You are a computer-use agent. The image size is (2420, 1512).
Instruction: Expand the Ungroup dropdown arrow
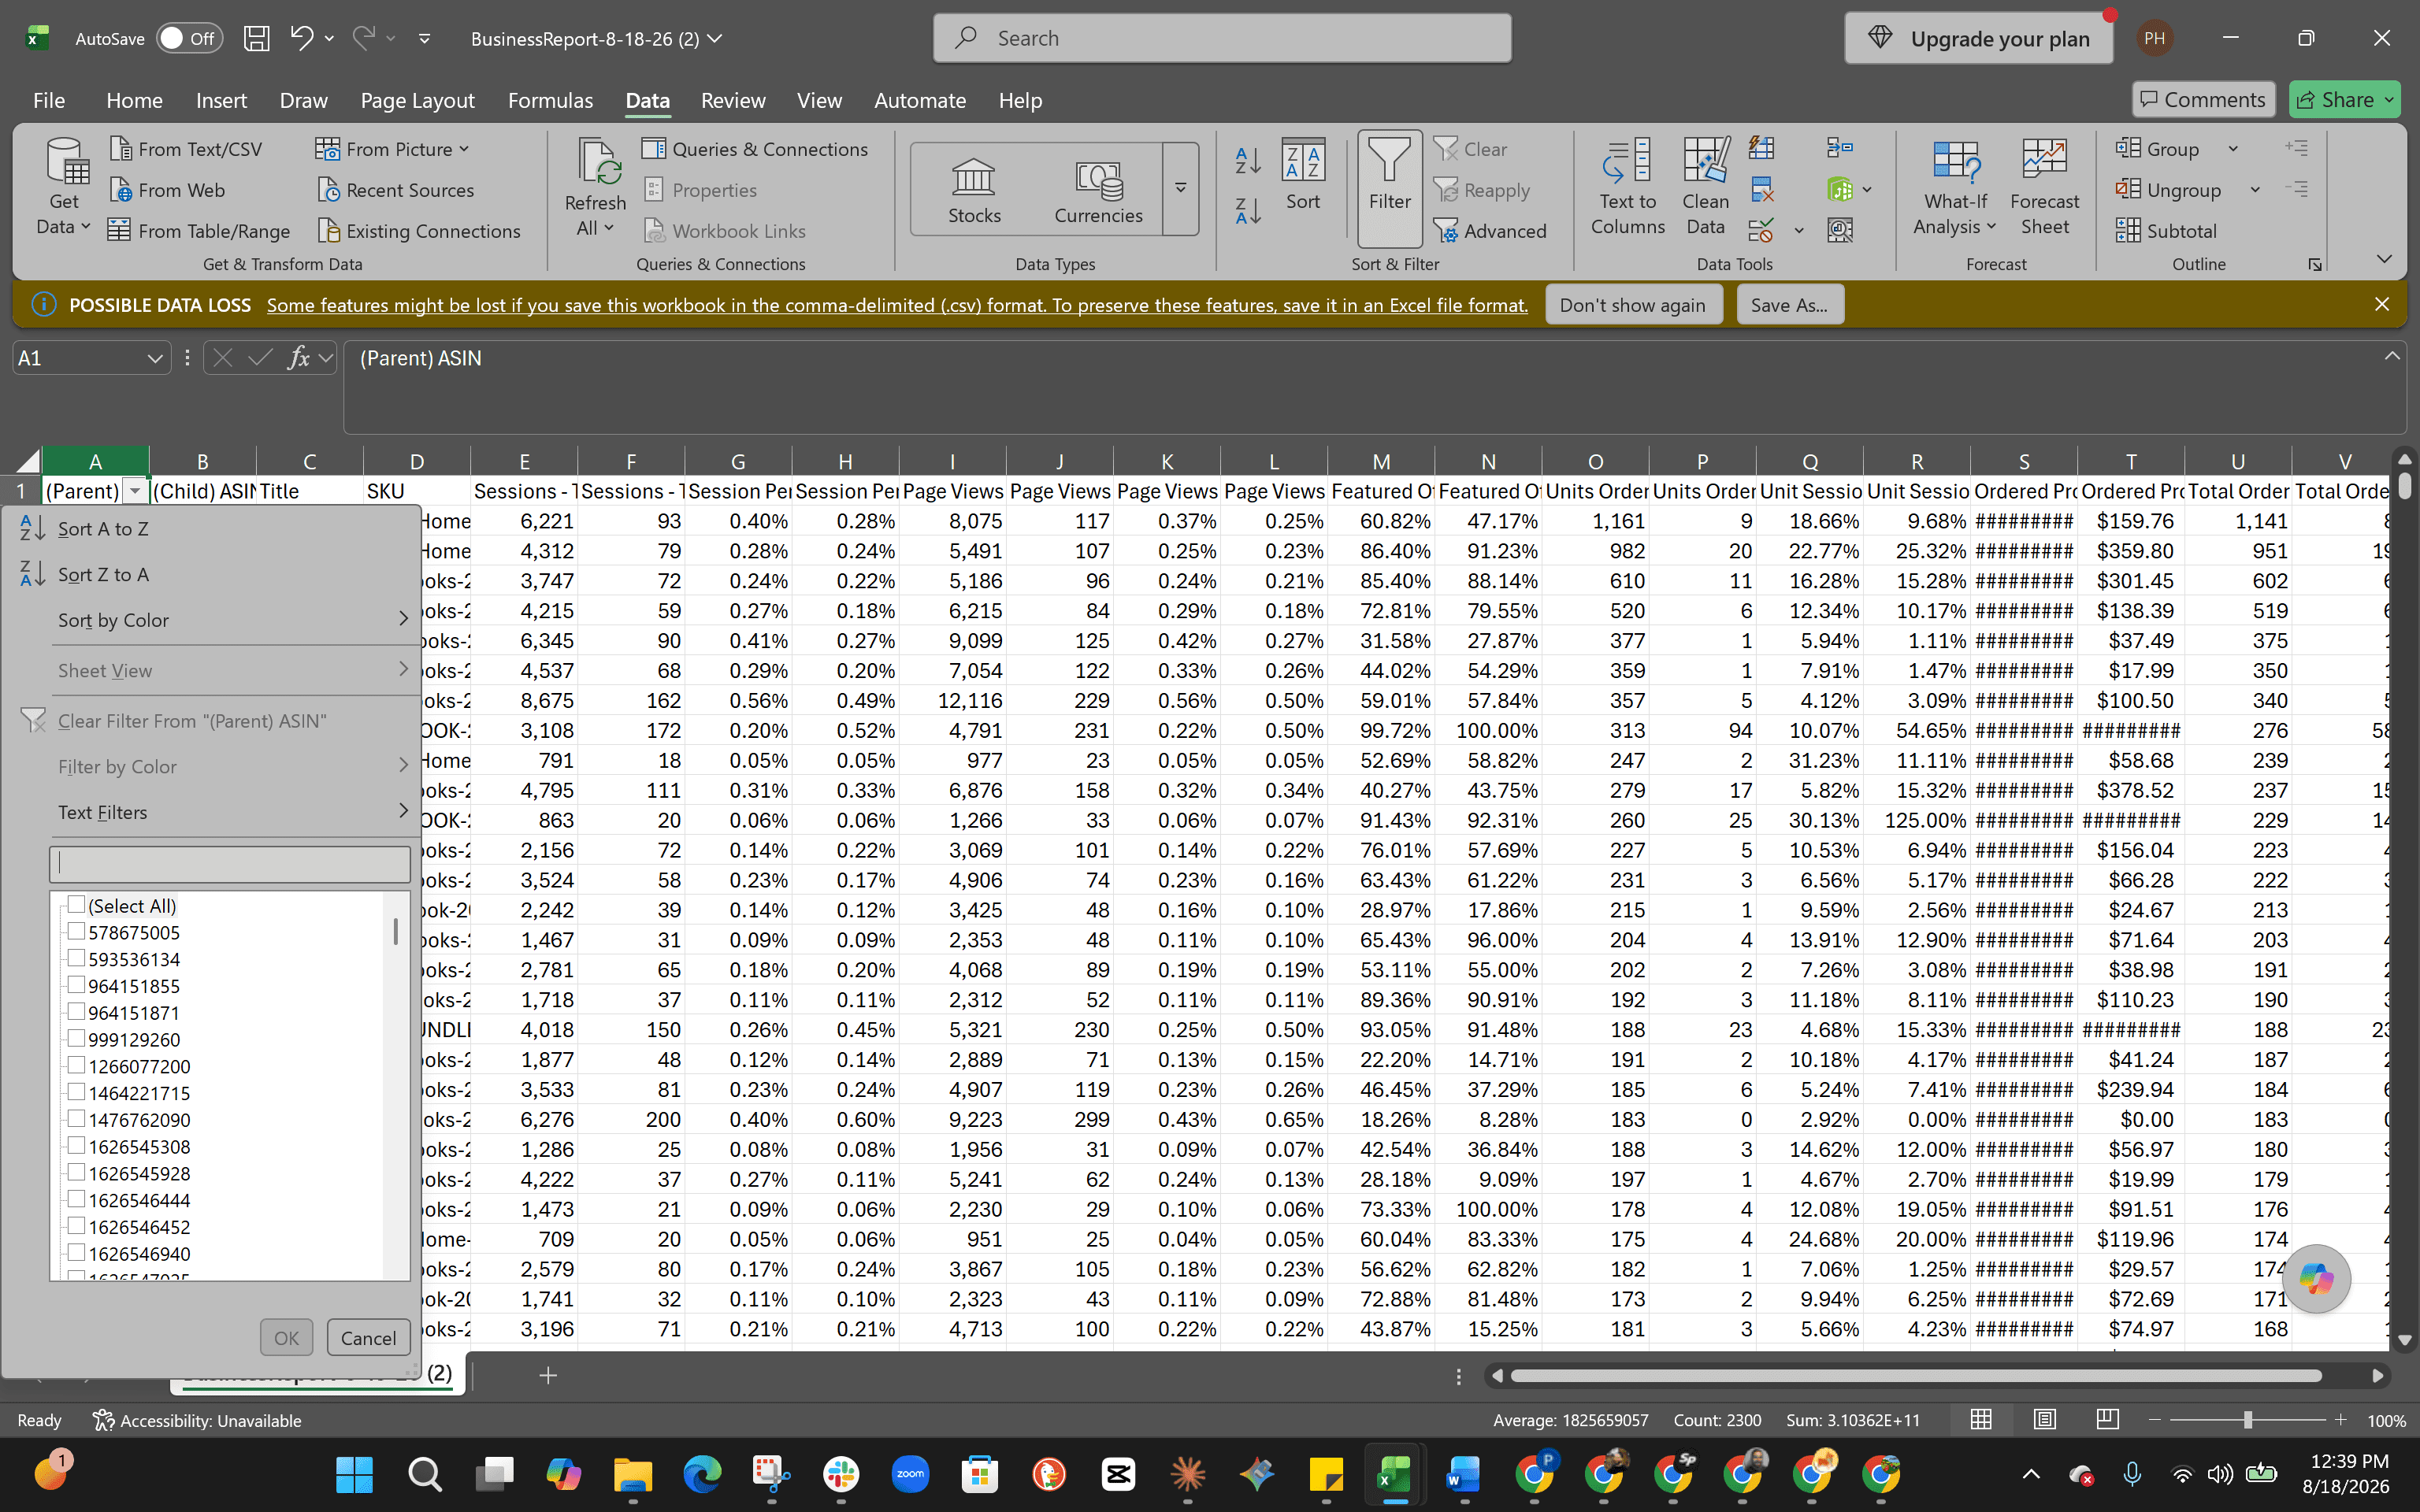pos(2255,190)
